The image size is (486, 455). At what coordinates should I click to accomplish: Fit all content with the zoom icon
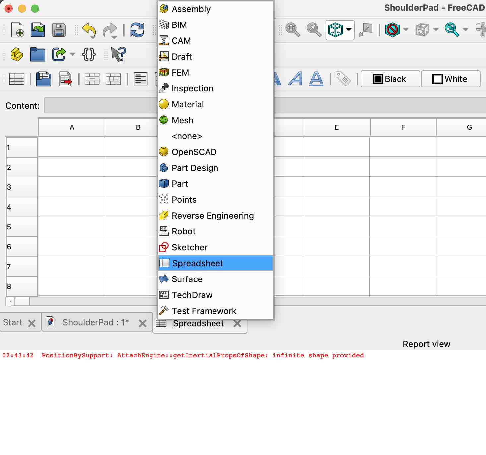tap(293, 30)
